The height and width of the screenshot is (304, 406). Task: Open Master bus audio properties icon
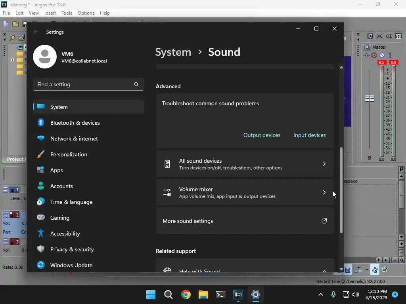(x=370, y=36)
